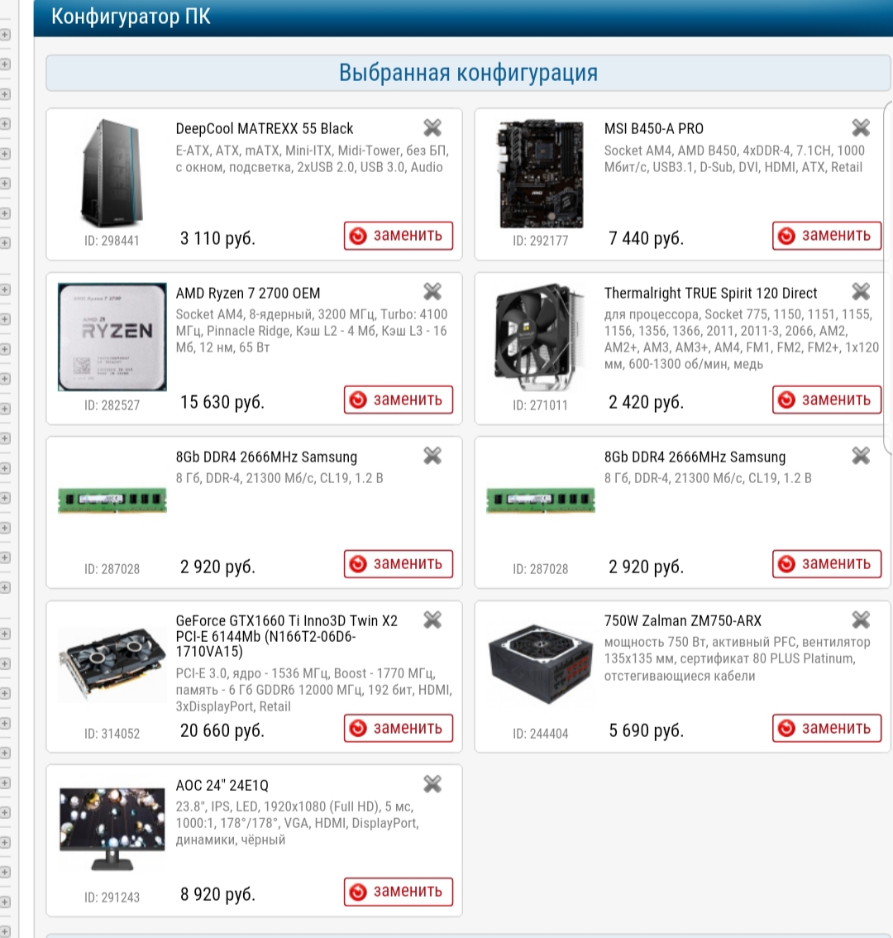Screen dimensions: 893x938
Task: Open AOC 24" 24E1Q title
Action: [x=222, y=786]
